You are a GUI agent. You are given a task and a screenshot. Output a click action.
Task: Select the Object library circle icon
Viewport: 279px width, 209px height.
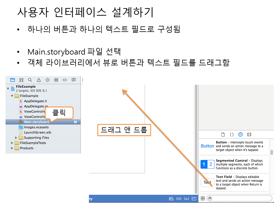(240, 134)
